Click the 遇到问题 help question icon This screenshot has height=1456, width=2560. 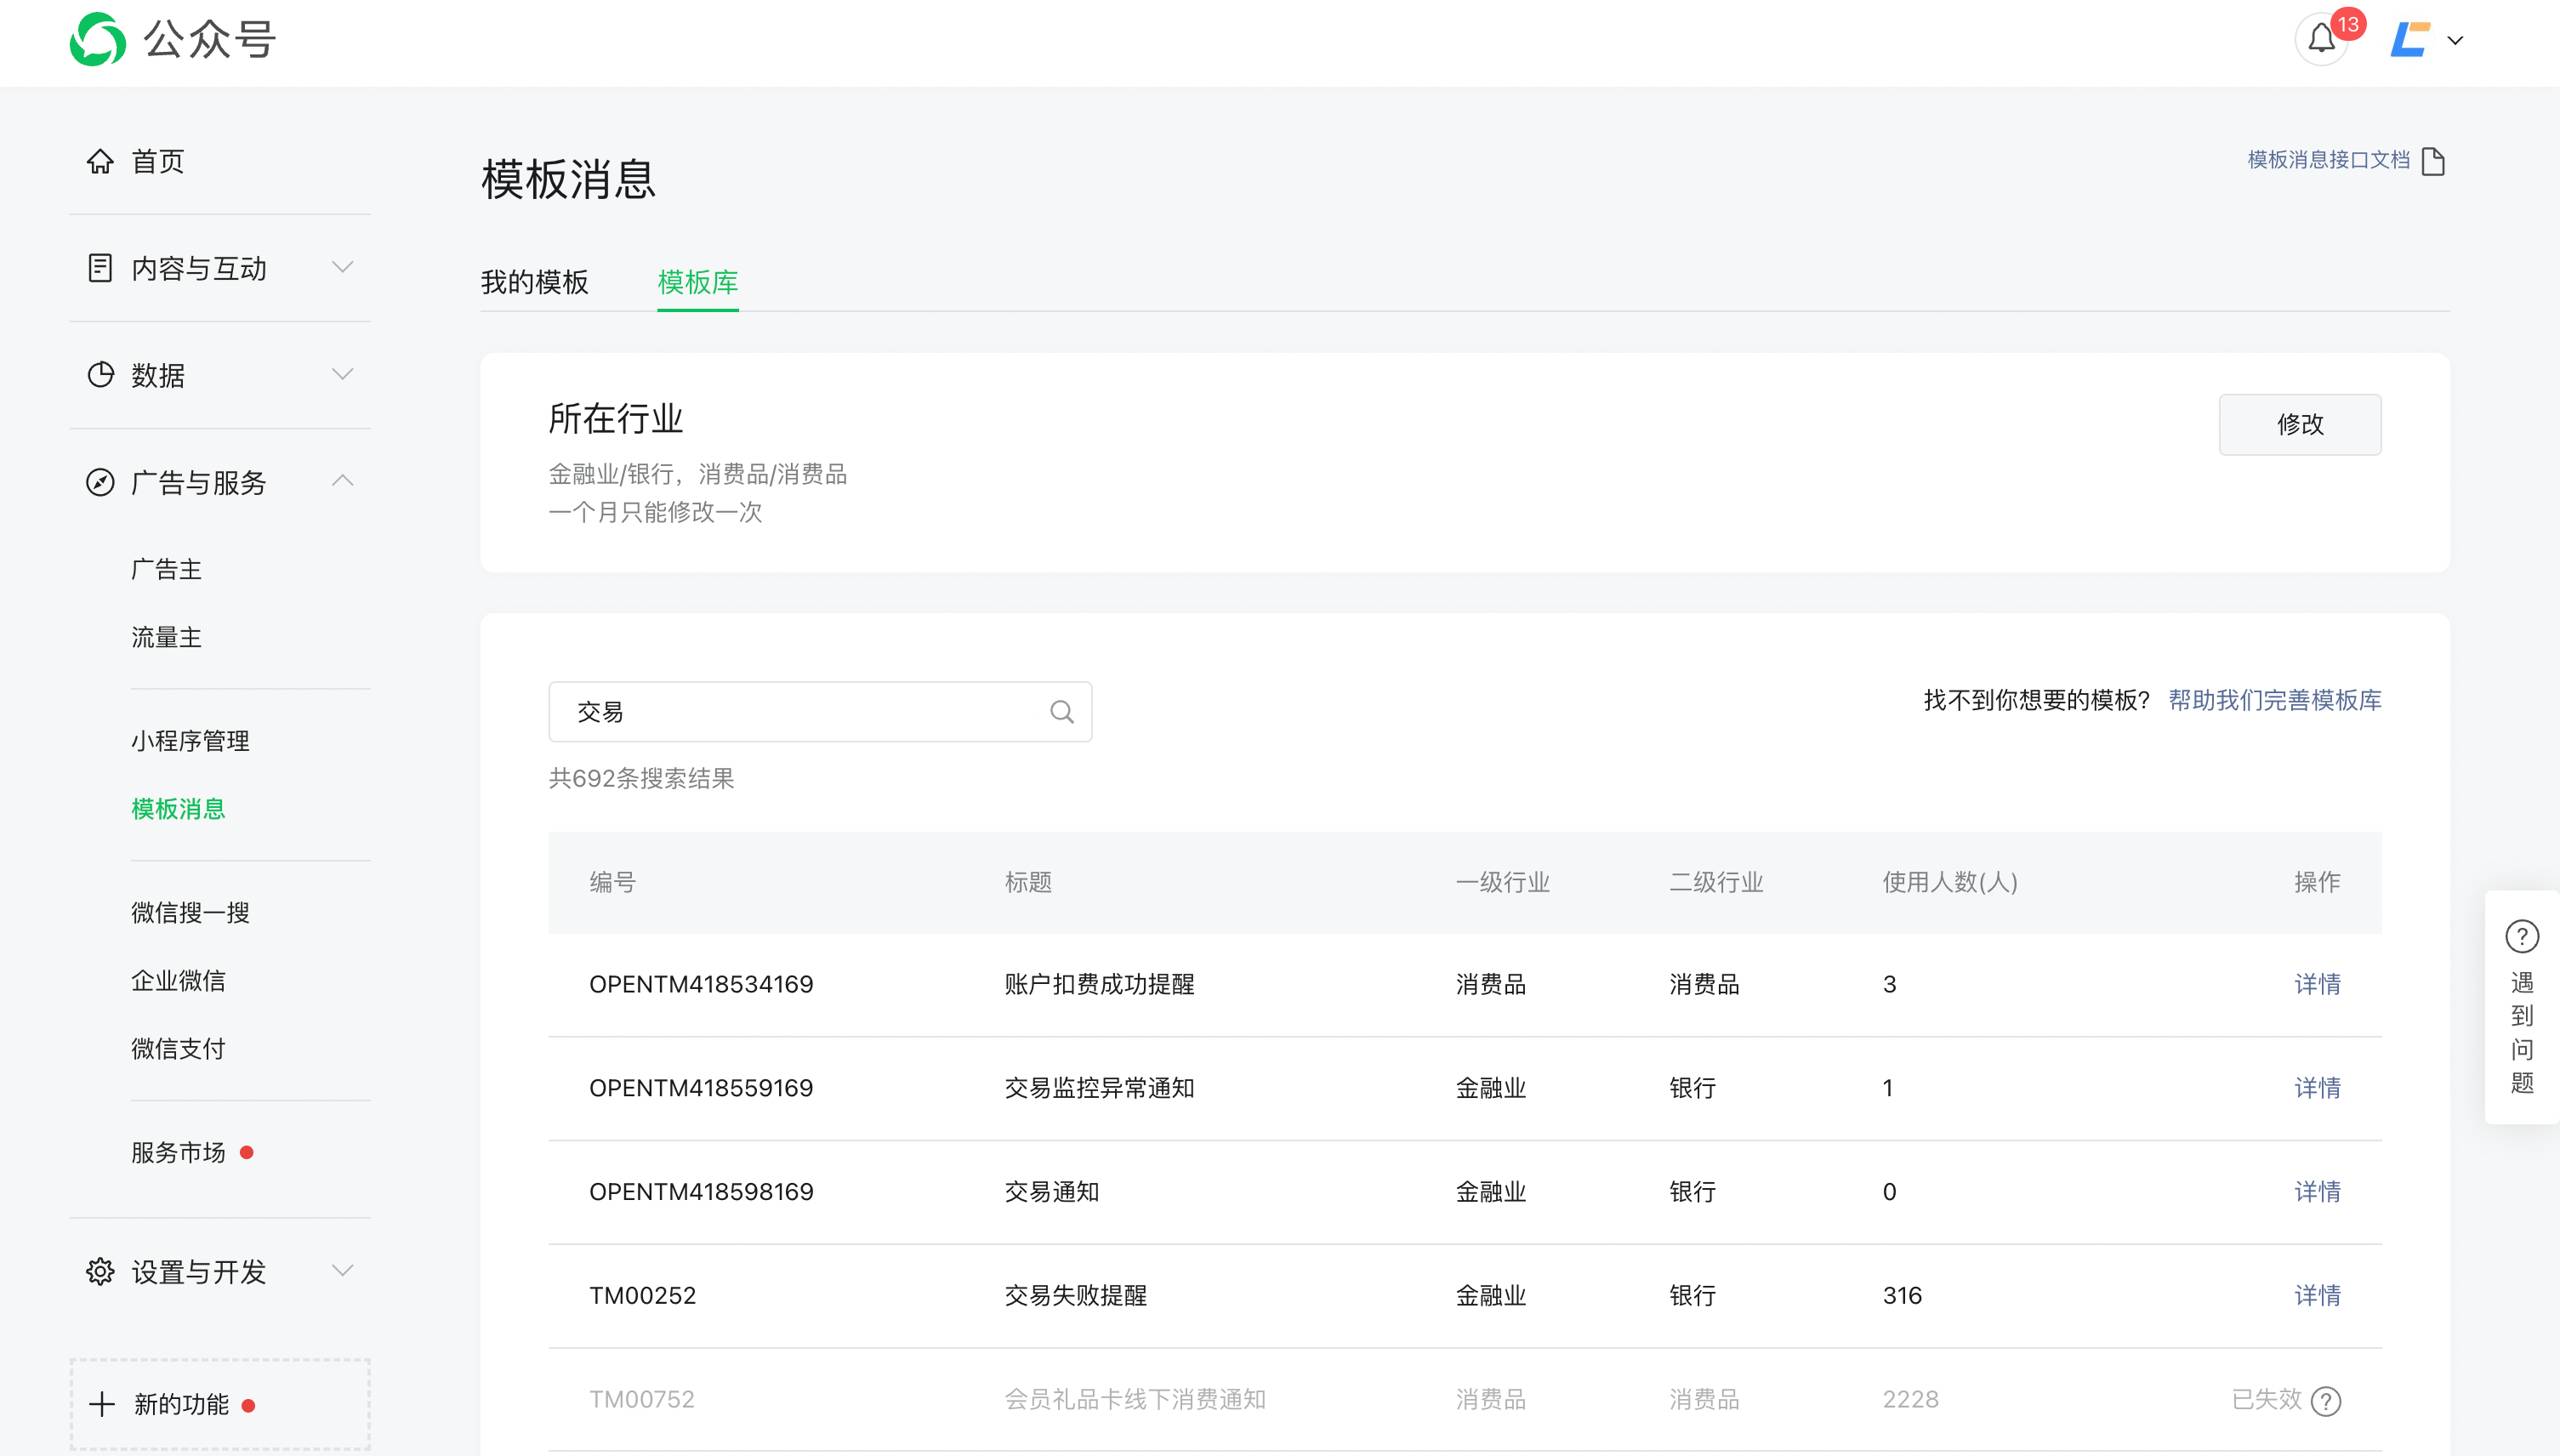(x=2522, y=937)
